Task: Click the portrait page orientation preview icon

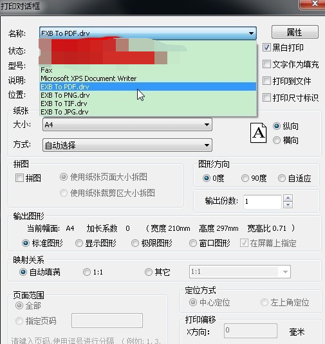Action: (x=259, y=132)
